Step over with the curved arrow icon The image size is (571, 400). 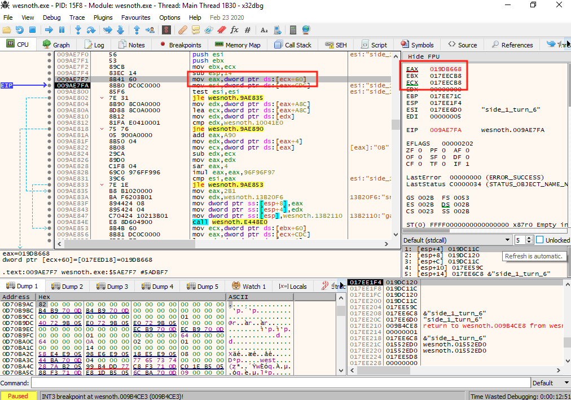(91, 30)
